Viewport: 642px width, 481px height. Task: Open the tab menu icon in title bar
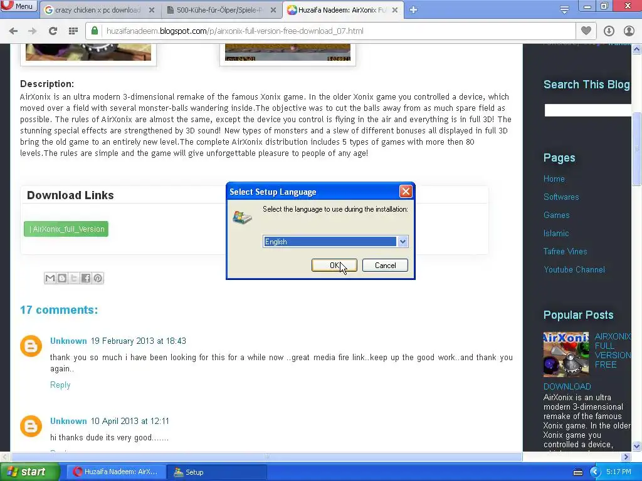coord(564,10)
